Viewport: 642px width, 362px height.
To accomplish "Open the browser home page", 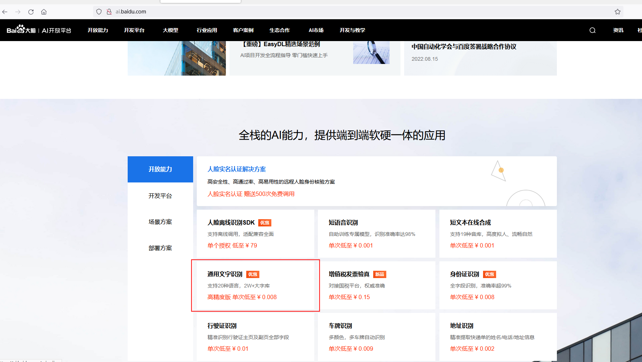I will tap(44, 12).
